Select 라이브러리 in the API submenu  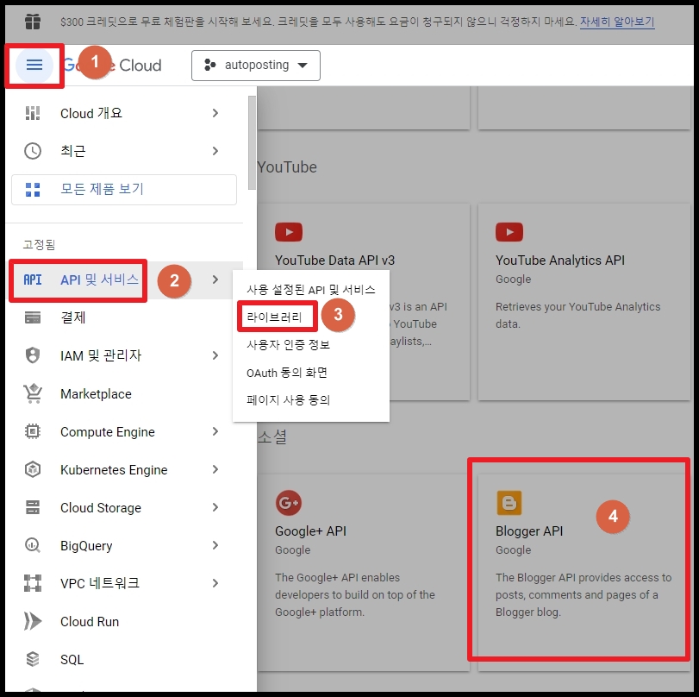[x=275, y=317]
